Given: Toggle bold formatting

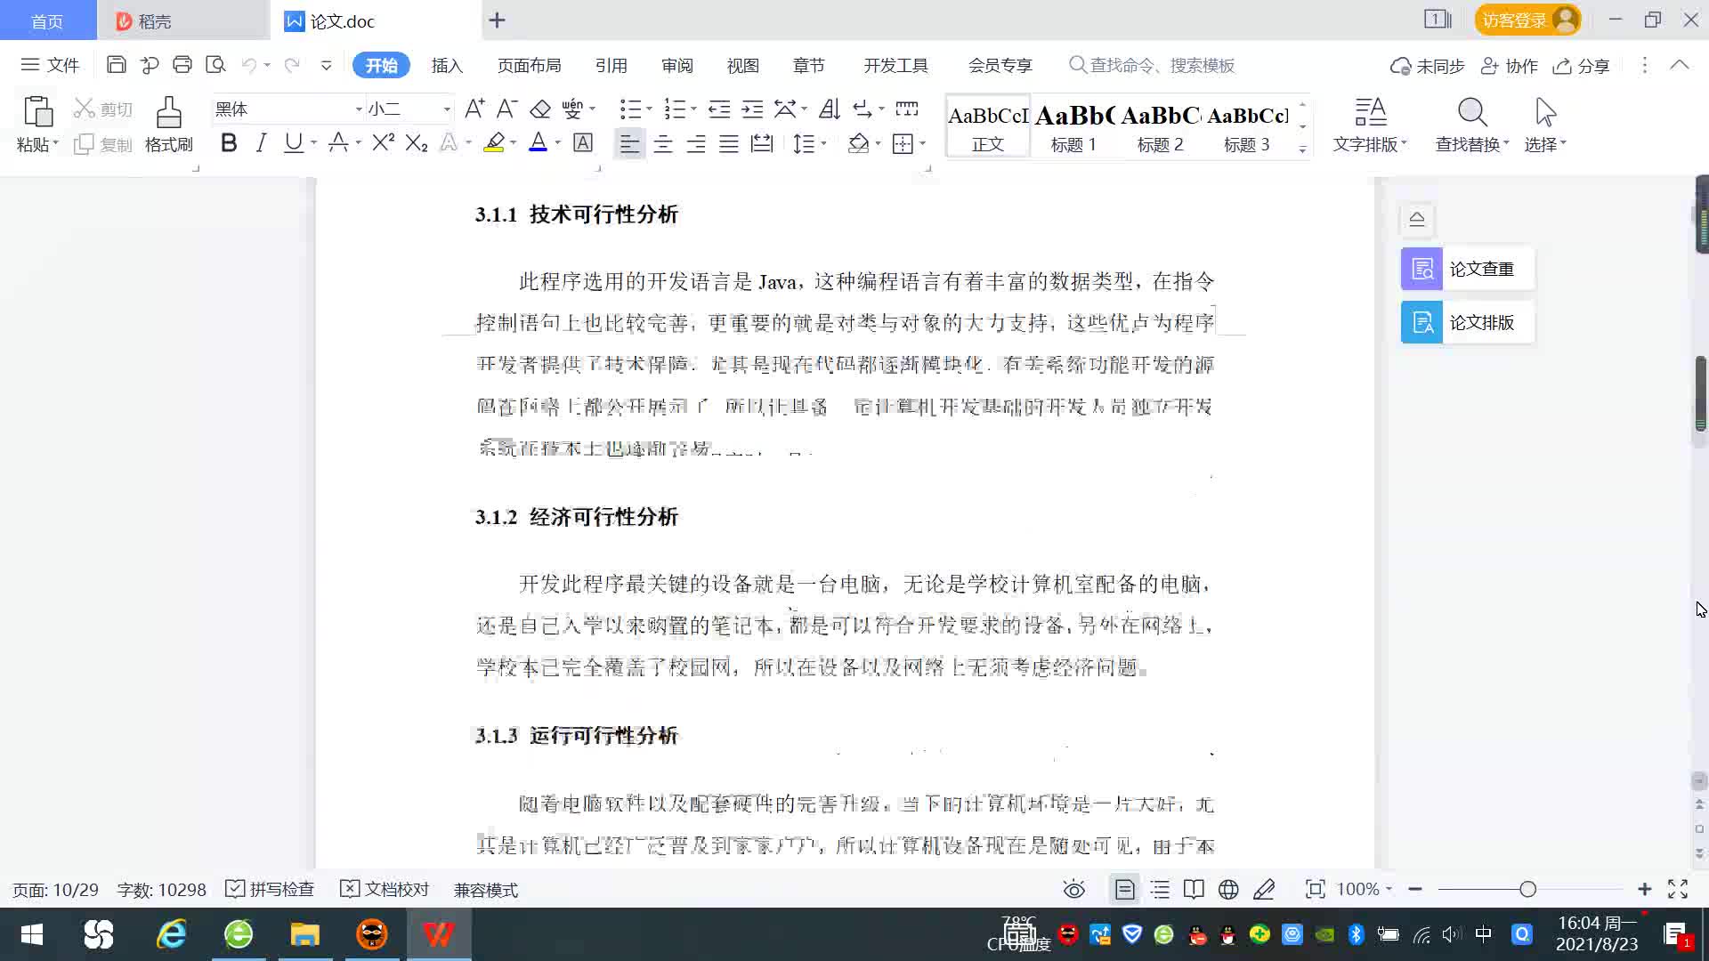Looking at the screenshot, I should (229, 142).
